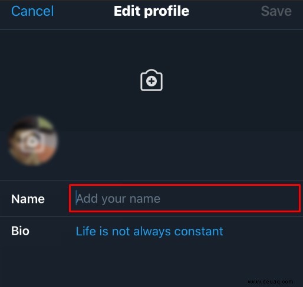The image size is (303, 287).
Task: Save the profile changes
Action: pyautogui.click(x=276, y=11)
